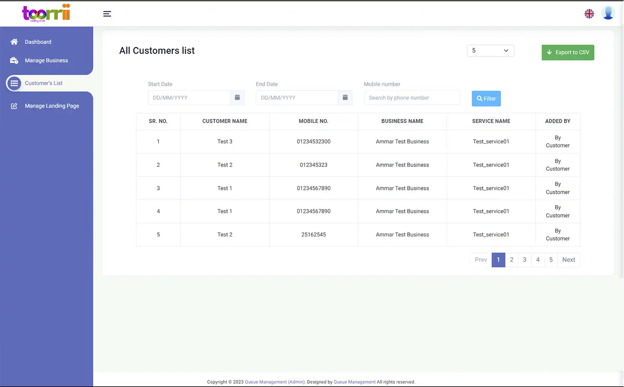Open the Queue Management (Admin) footer link
Image resolution: width=624 pixels, height=387 pixels.
275,382
